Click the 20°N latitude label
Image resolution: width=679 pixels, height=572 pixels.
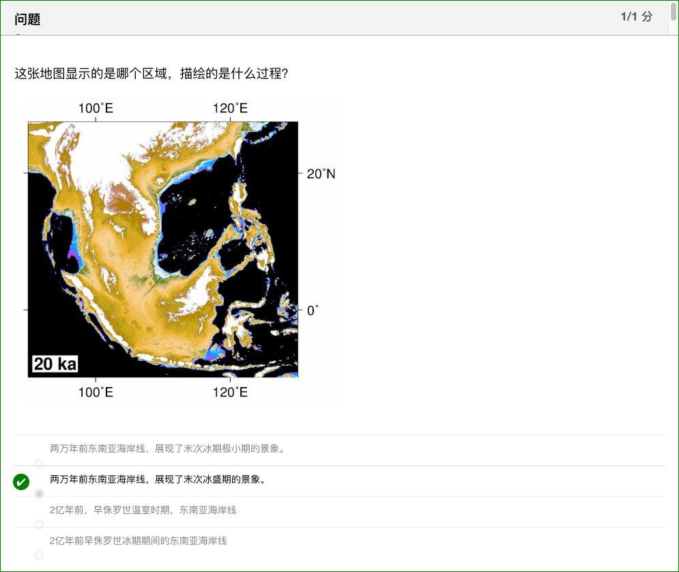[x=321, y=173]
